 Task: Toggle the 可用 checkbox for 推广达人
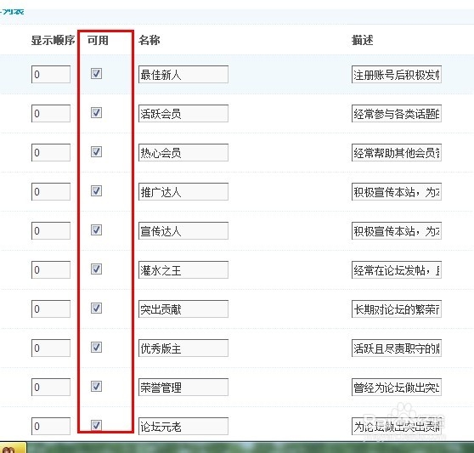point(96,191)
